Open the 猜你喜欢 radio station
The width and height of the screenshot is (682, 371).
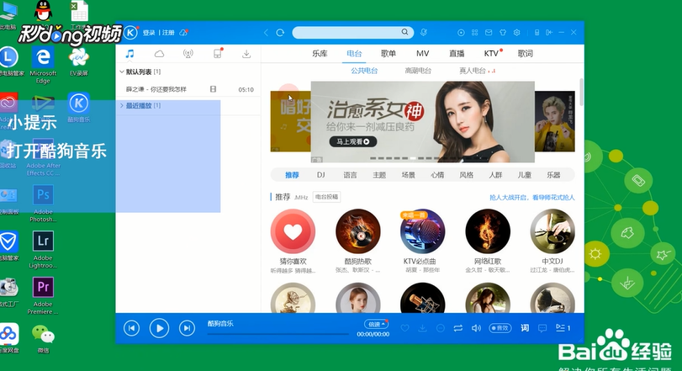[x=293, y=231]
